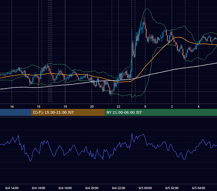Click the 9/5 02:00 date label
This screenshot has height=191, width=217.
[x=172, y=188]
